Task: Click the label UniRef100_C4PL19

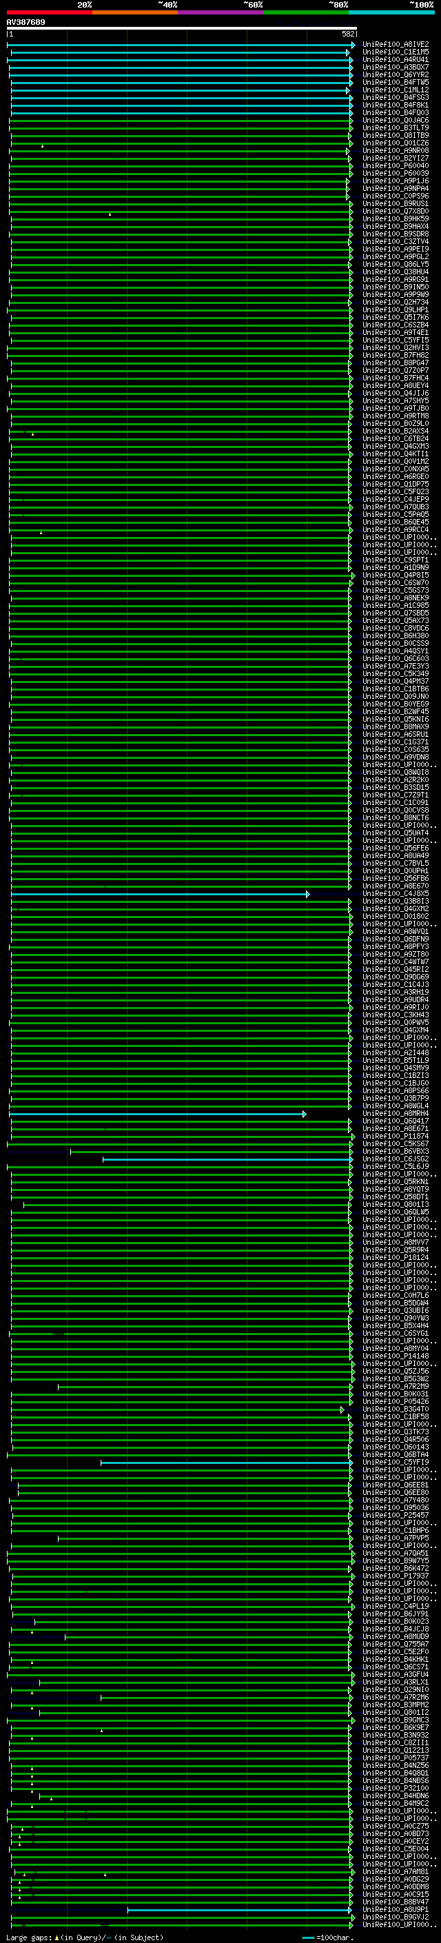Action: click(395, 1606)
